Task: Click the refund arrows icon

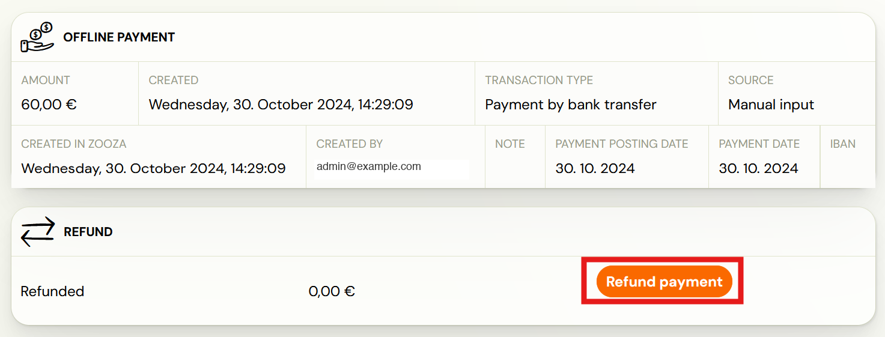Action: (x=37, y=232)
